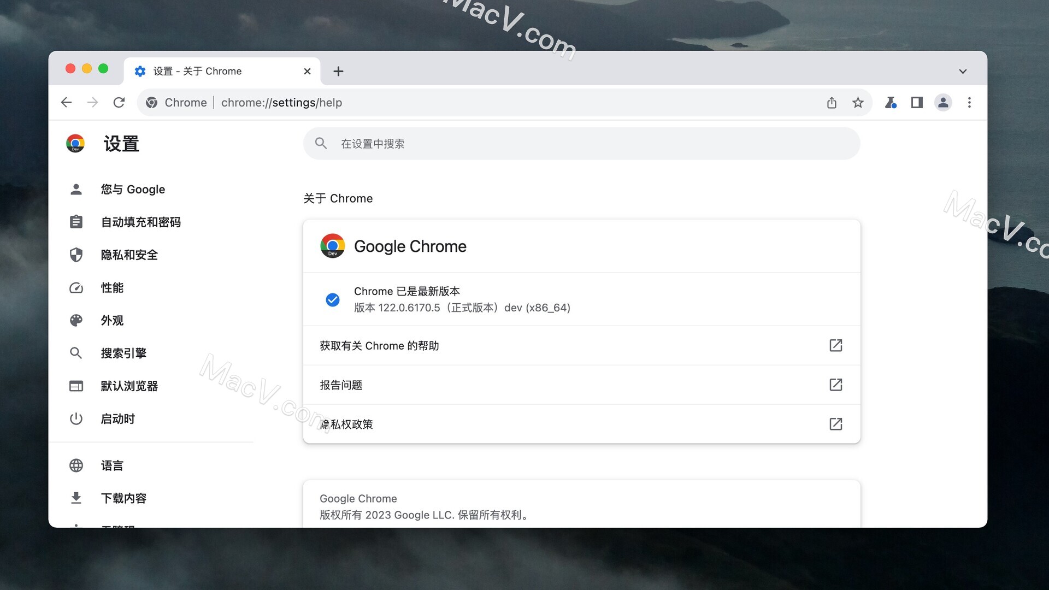Click the magnifier icon in settings search
Viewport: 1049px width, 590px height.
321,144
